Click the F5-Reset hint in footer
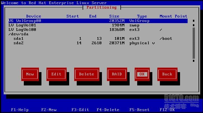 pyautogui.click(x=139, y=110)
